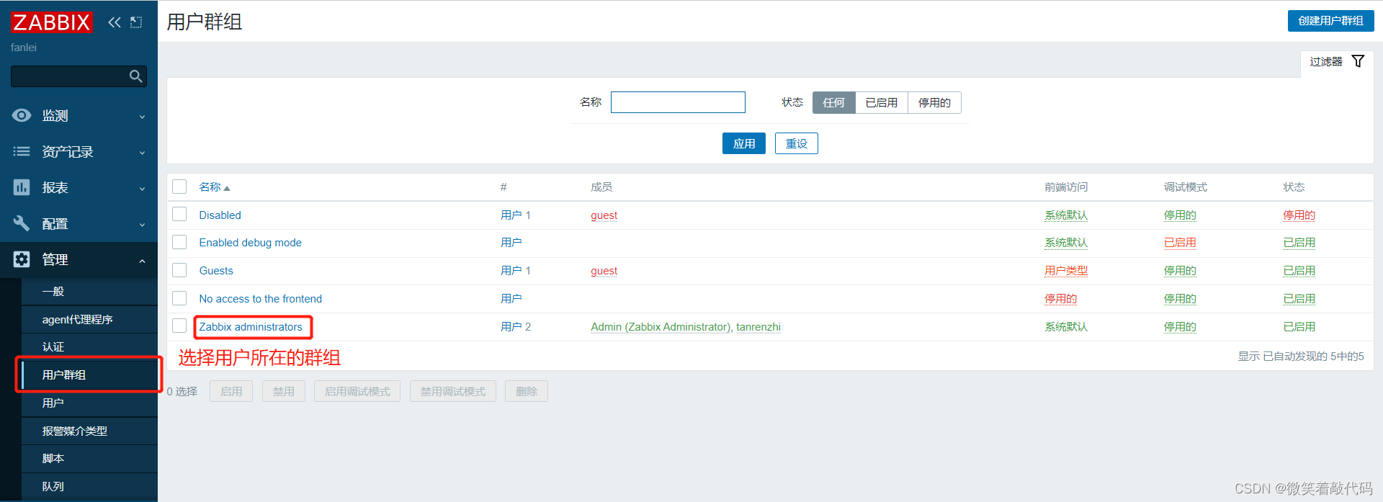This screenshot has width=1383, height=502.
Task: Click the 应用 filter button
Action: 744,143
